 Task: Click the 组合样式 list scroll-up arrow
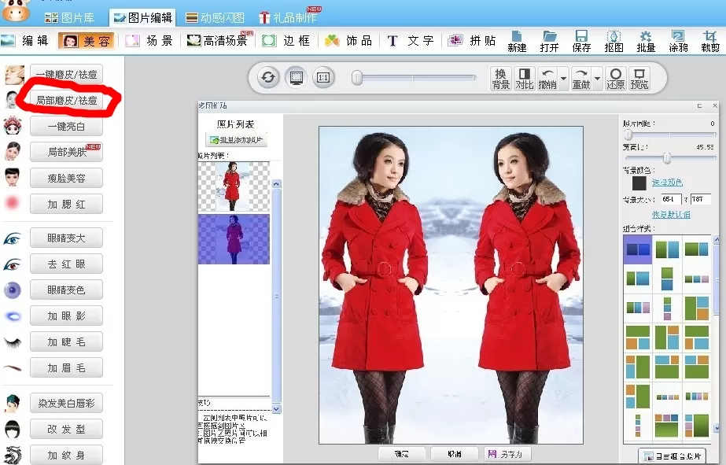pyautogui.click(x=717, y=239)
